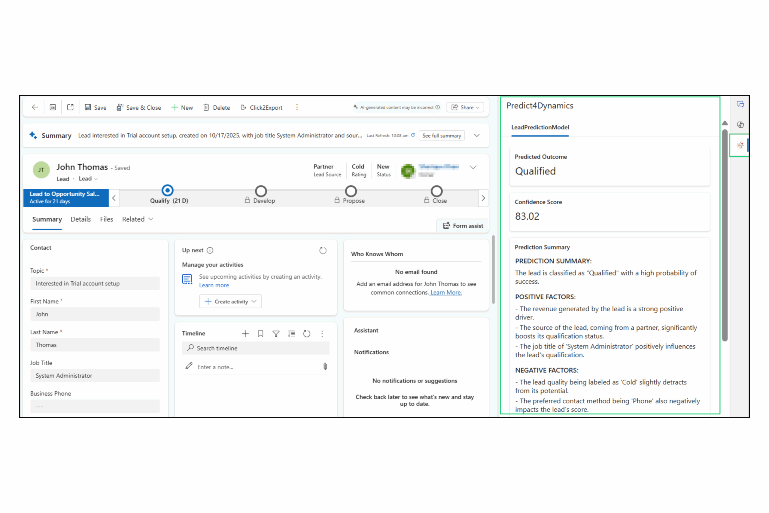Open the Learn More link
769x513 pixels.
point(446,292)
